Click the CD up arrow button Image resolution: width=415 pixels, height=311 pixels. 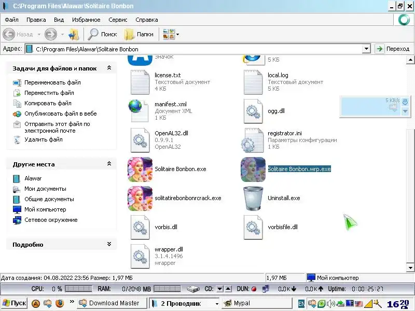(x=228, y=289)
